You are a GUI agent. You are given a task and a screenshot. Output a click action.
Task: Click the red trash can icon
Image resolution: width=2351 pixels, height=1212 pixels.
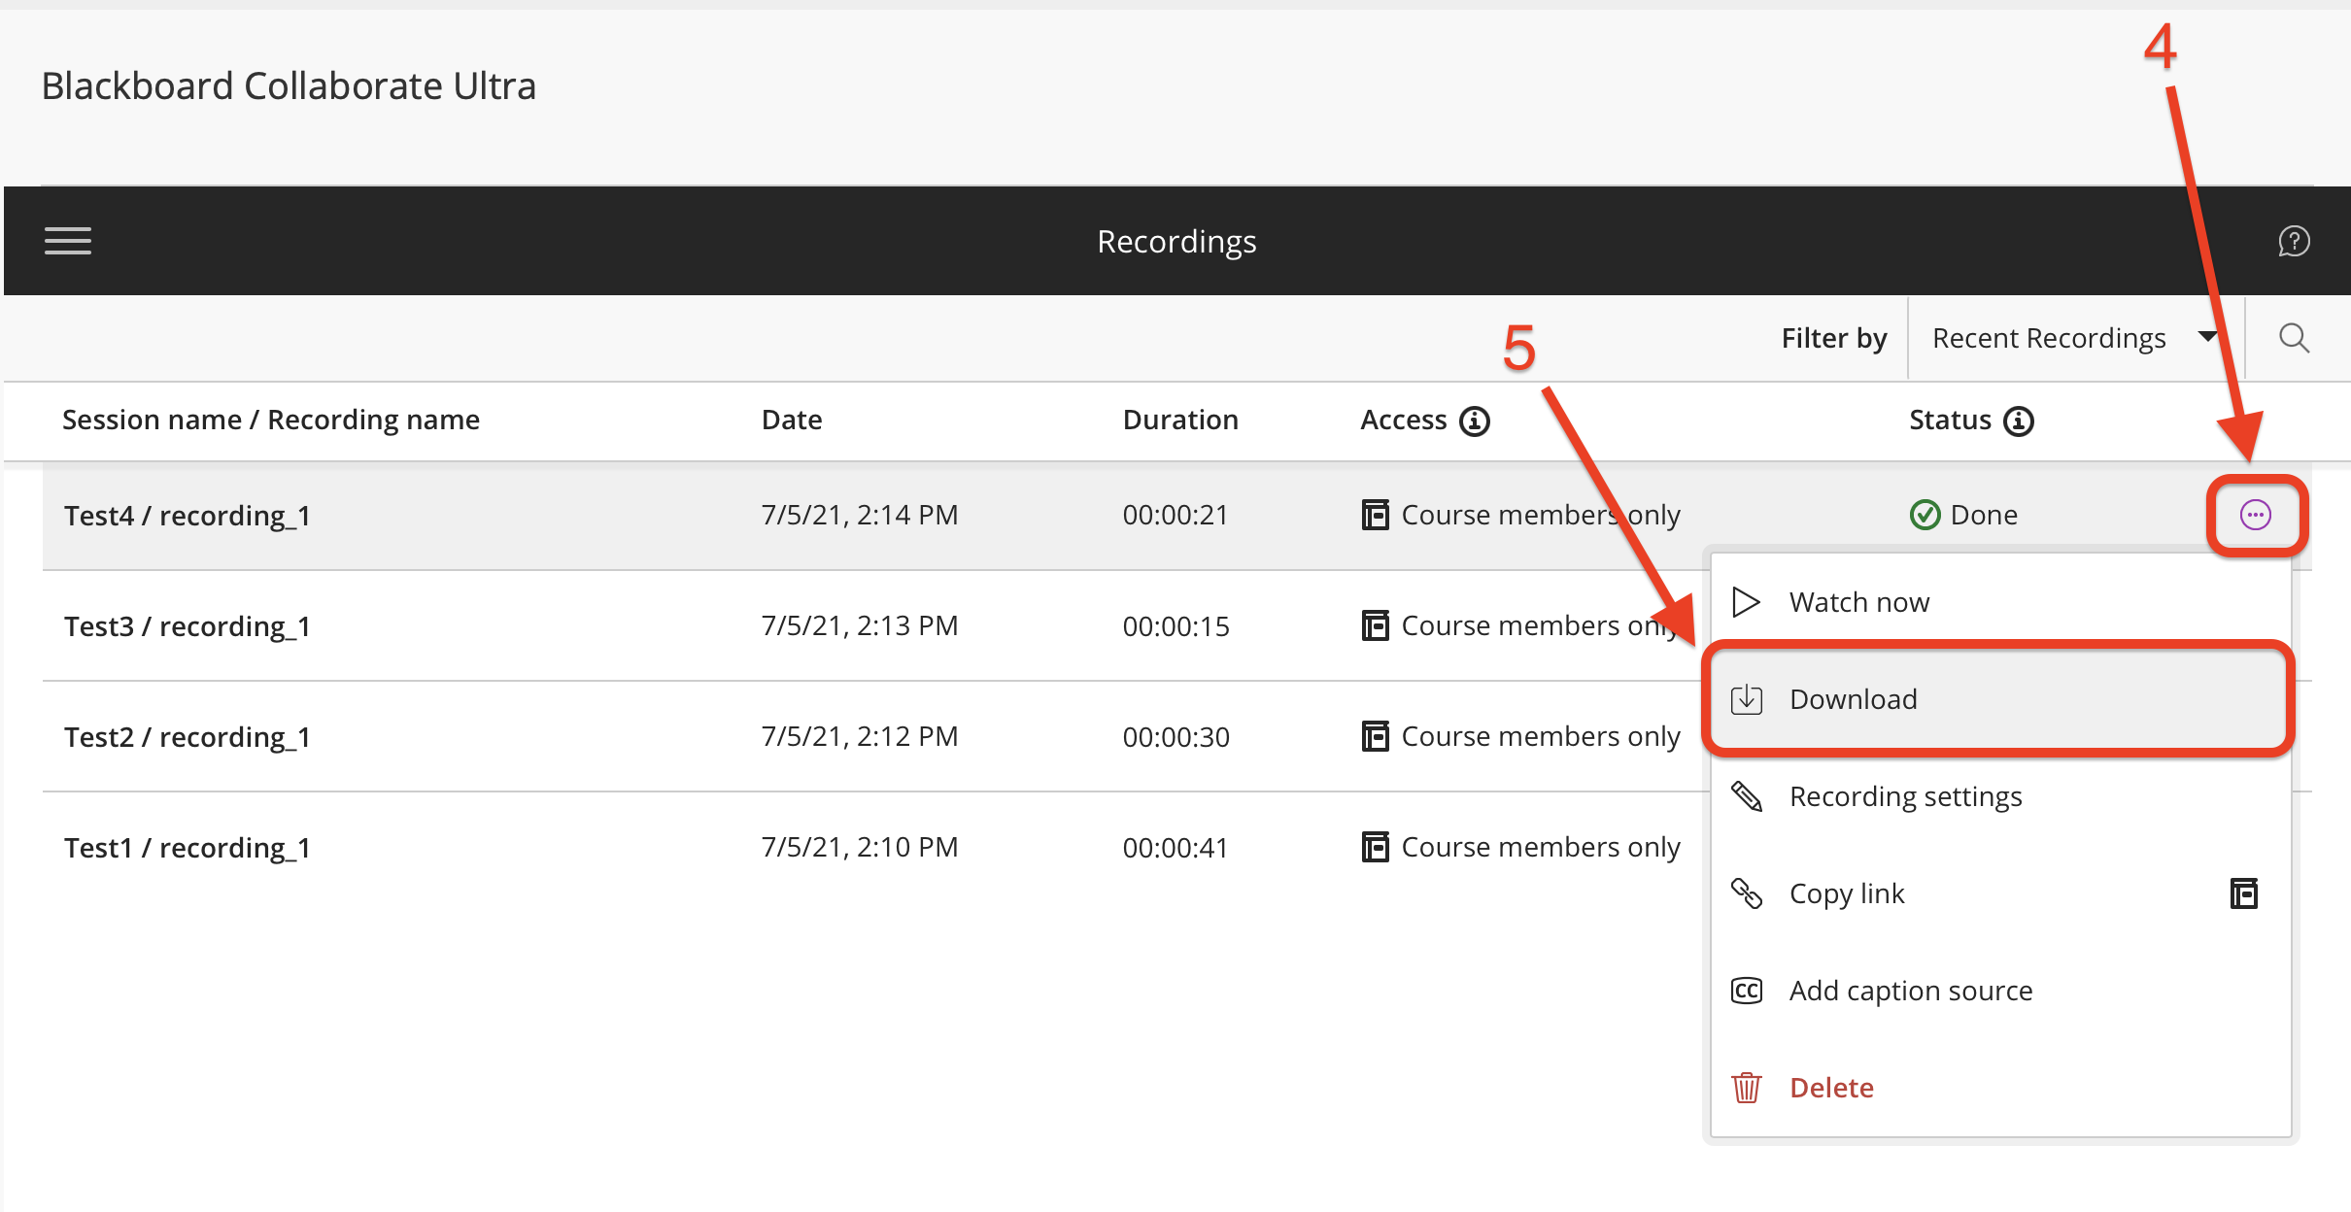pos(1746,1088)
